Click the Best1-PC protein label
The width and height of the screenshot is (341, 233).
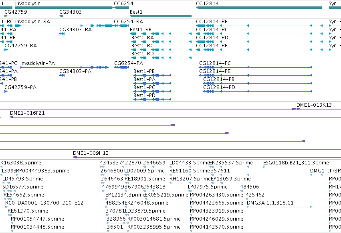coord(144,87)
